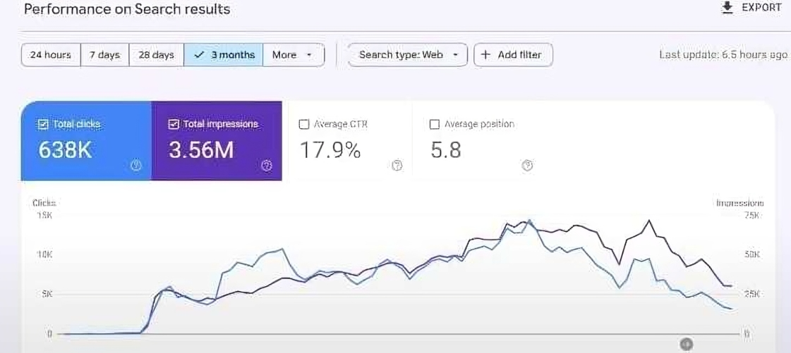Click the Add filter button
This screenshot has height=353, width=791.
(x=513, y=55)
